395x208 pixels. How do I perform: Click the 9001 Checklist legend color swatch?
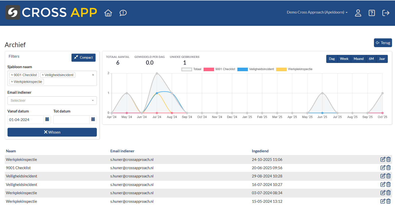209,69
